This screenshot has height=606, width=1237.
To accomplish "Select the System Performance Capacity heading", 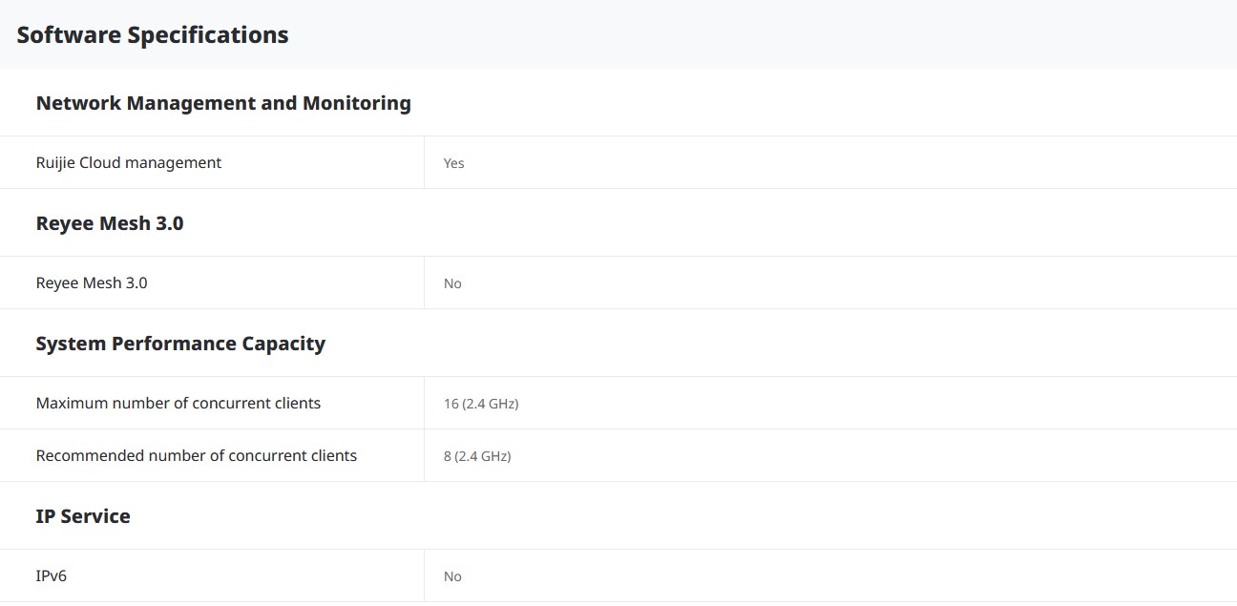I will [180, 344].
